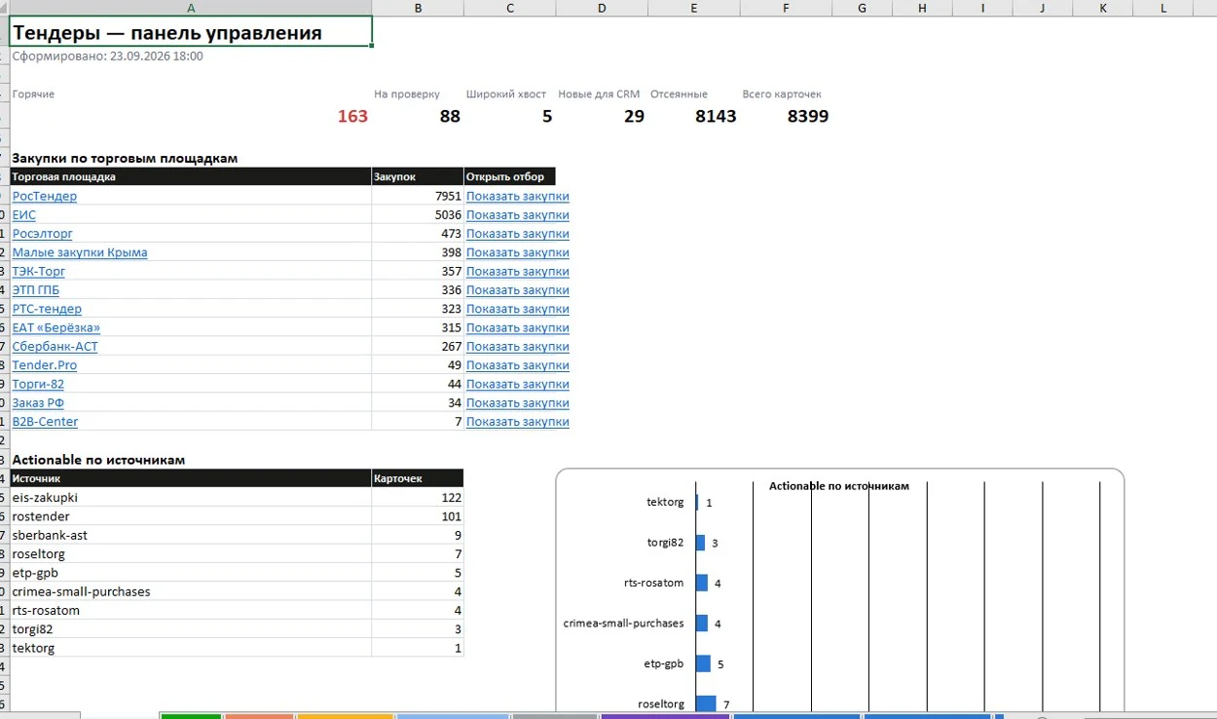Open the РосТендер platform link

point(44,196)
